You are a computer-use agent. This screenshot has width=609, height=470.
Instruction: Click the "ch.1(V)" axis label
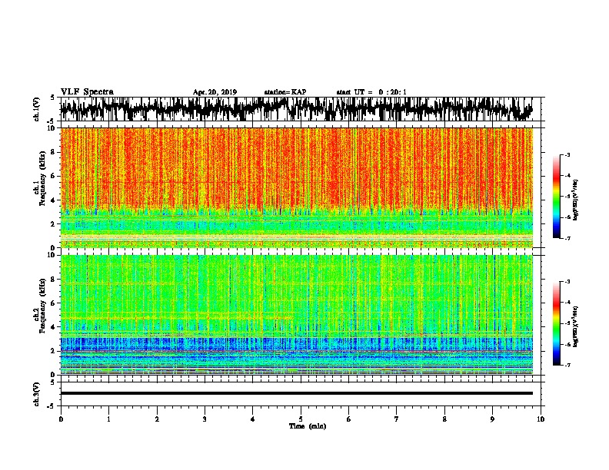tap(37, 109)
